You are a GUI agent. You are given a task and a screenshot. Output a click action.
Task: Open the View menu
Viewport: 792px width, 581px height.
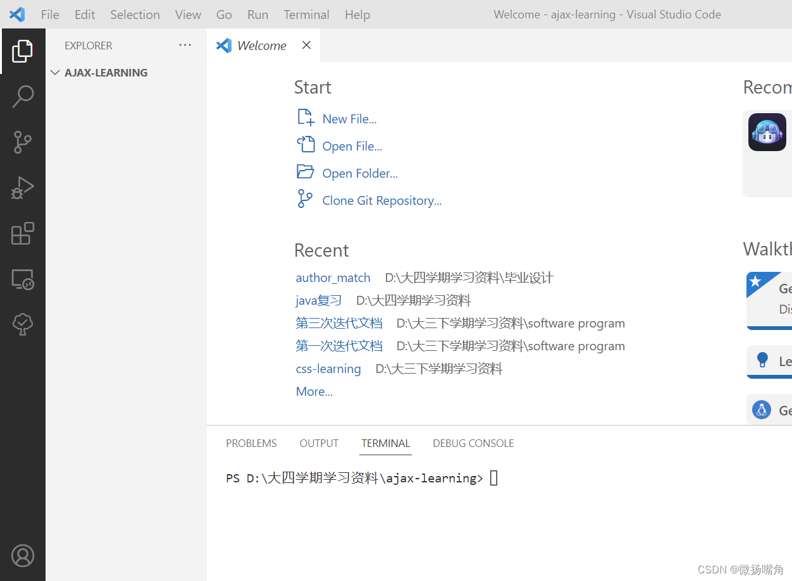pyautogui.click(x=188, y=15)
